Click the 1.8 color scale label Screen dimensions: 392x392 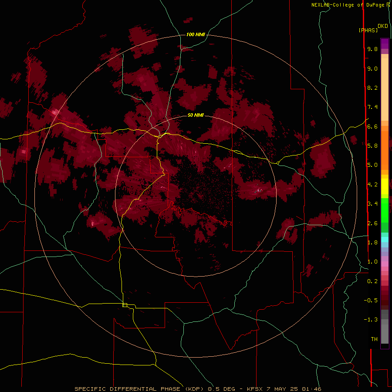372,243
